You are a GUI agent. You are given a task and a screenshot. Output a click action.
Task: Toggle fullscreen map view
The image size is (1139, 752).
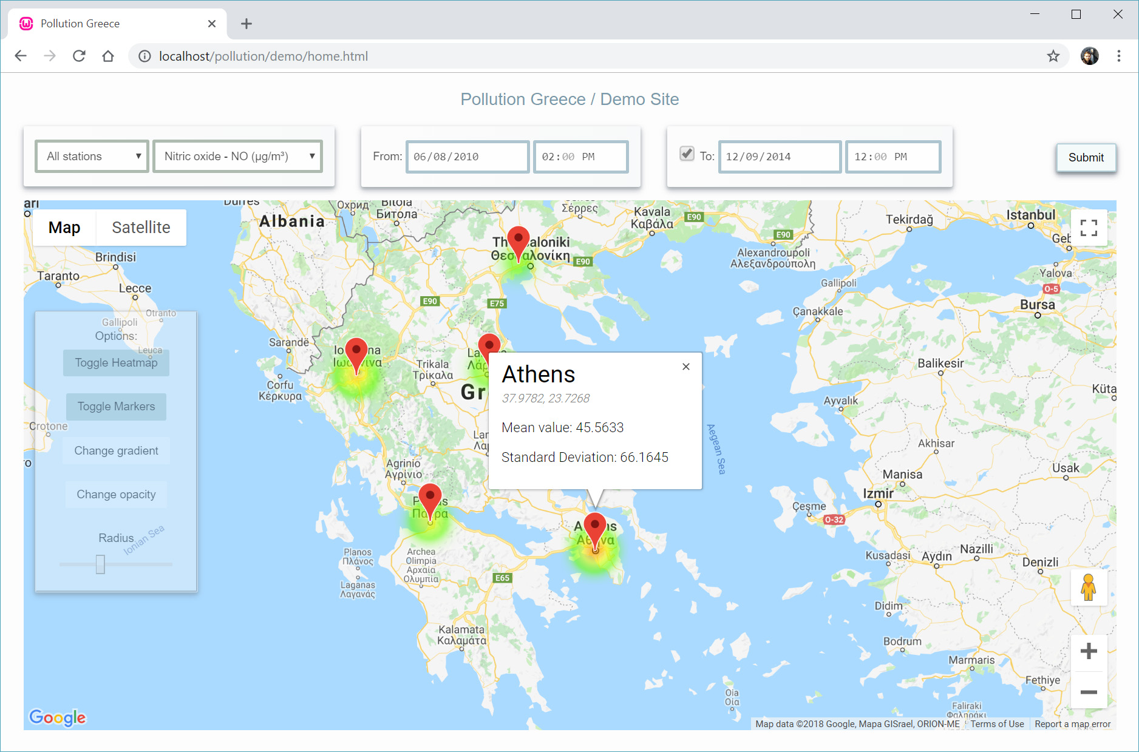(1089, 228)
